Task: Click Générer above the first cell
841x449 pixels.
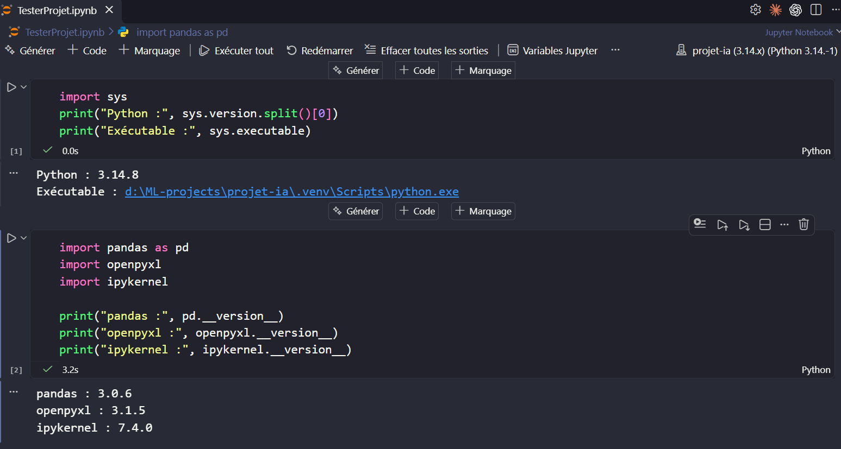Action: click(x=356, y=71)
